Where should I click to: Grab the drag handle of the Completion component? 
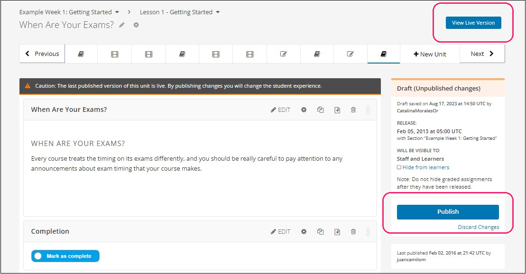tap(368, 232)
